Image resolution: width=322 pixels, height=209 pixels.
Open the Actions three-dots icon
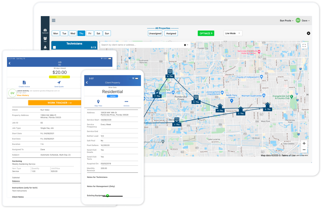(x=126, y=102)
